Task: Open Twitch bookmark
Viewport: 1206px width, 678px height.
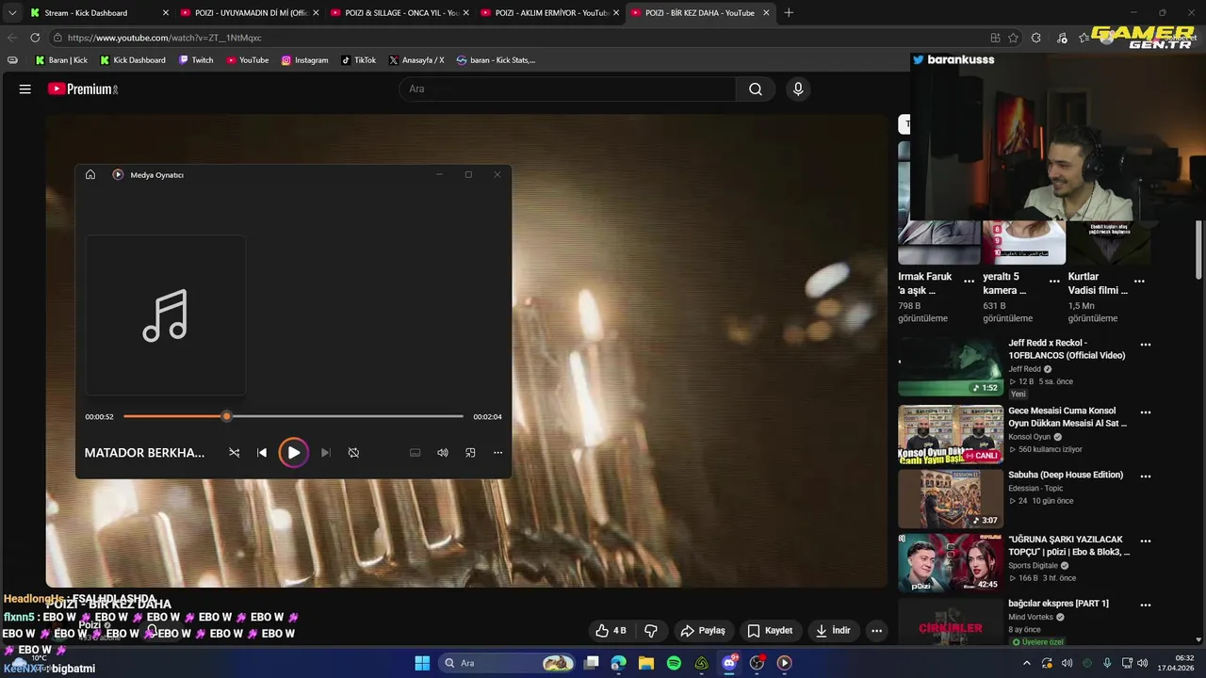Action: point(196,60)
